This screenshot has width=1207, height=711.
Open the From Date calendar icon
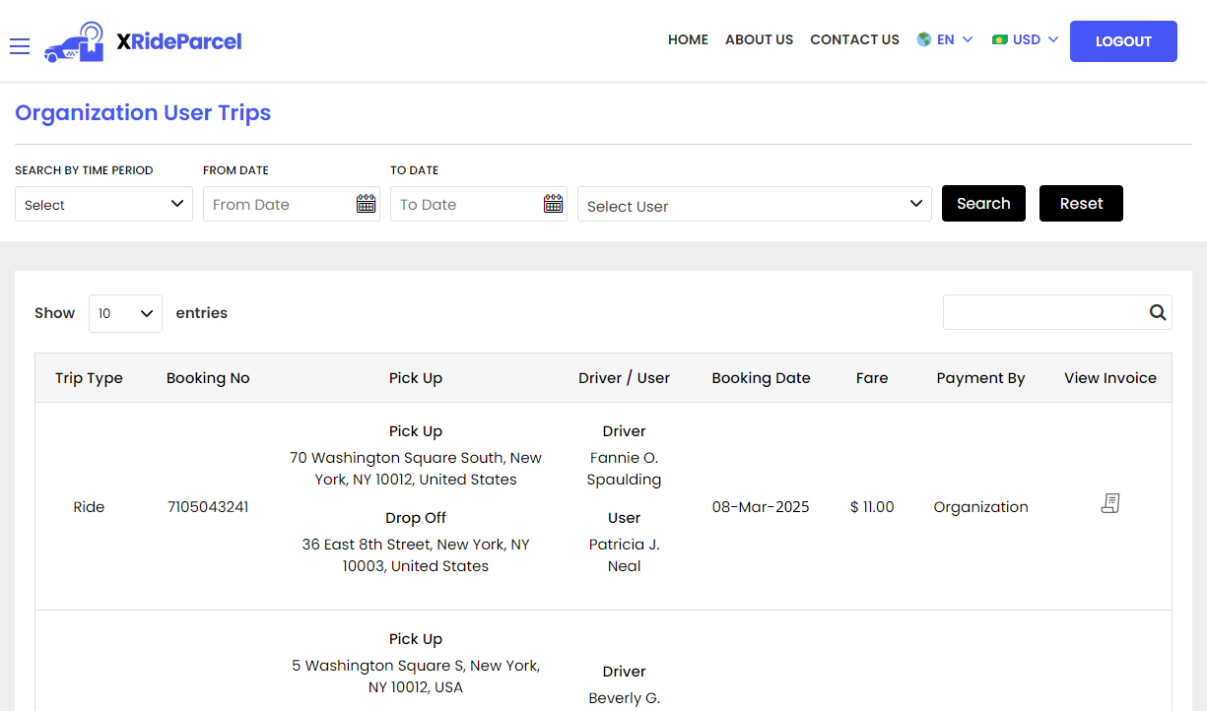coord(366,204)
